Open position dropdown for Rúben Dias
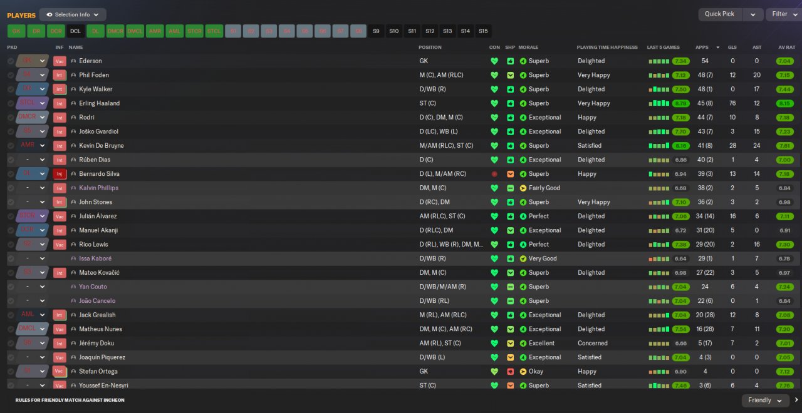The image size is (802, 413). coord(33,160)
